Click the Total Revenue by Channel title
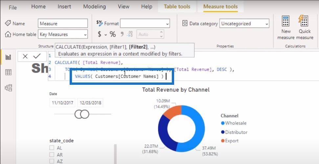 176,90
